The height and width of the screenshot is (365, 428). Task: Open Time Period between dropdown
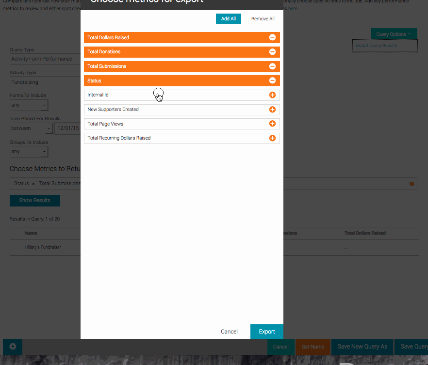point(32,128)
